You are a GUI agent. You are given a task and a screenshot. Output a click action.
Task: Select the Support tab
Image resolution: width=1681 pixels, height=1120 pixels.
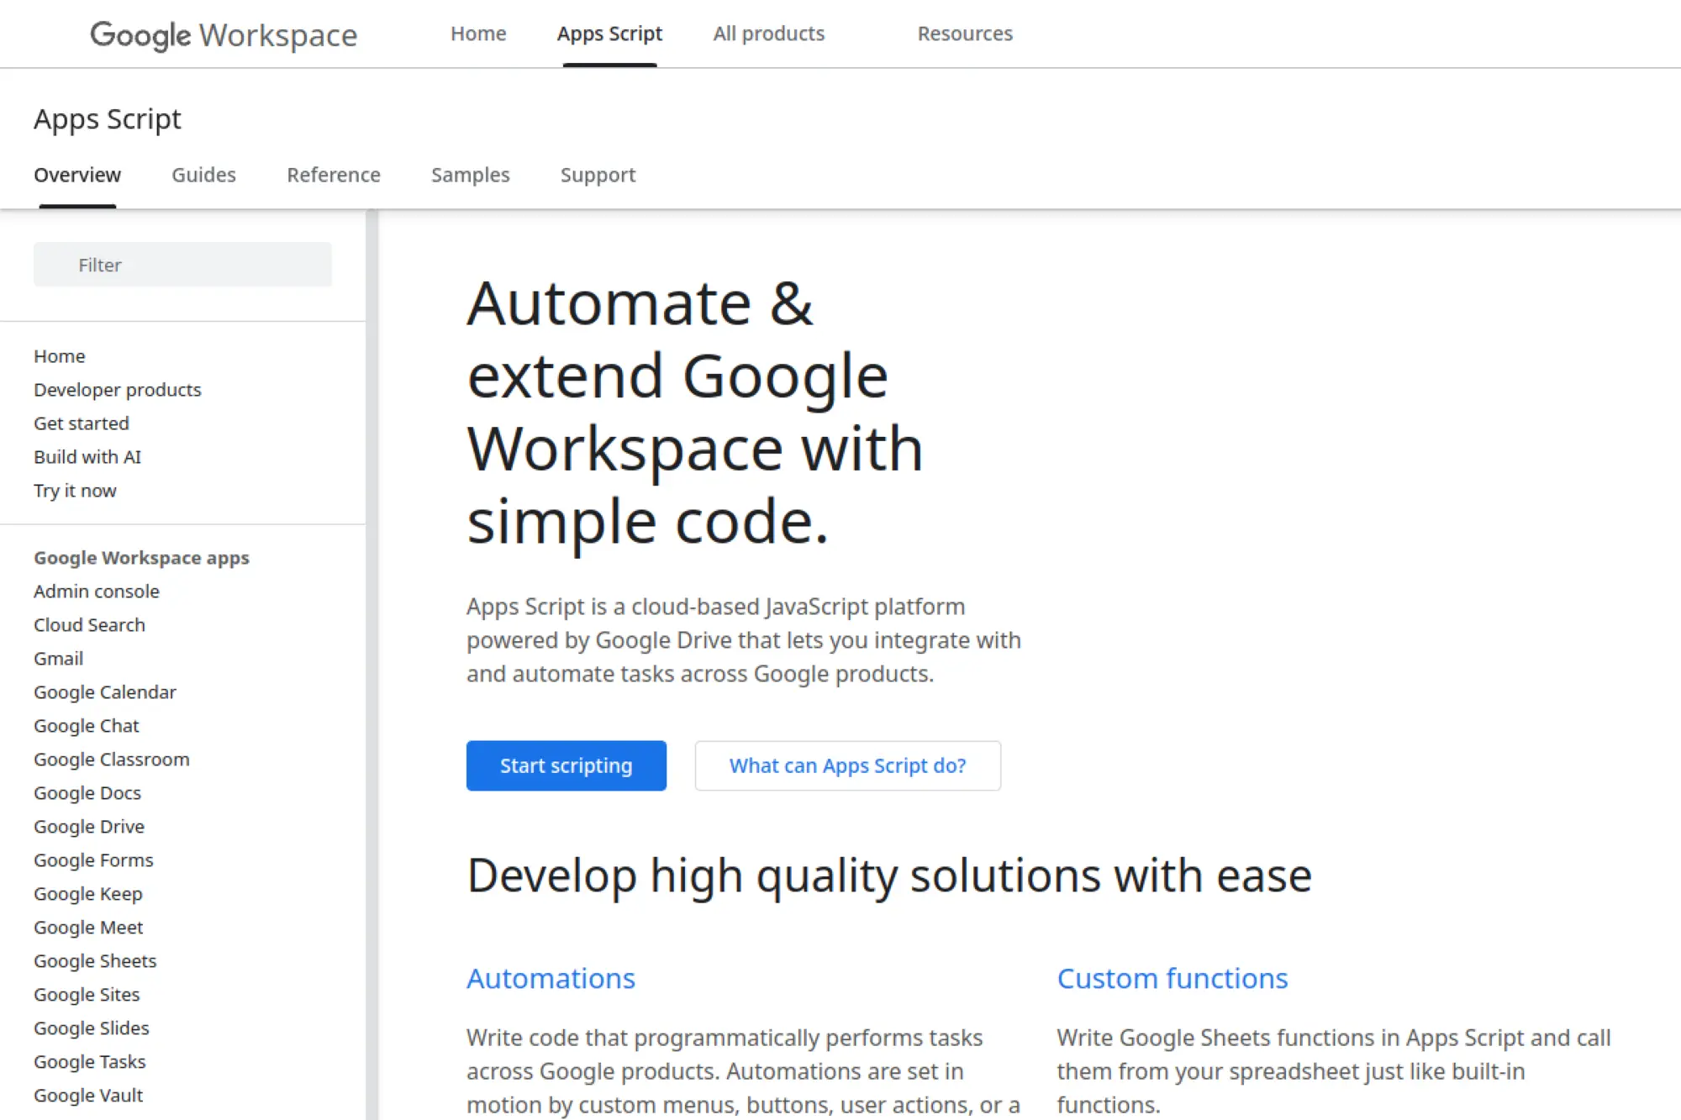(598, 175)
